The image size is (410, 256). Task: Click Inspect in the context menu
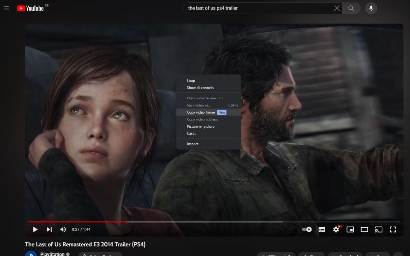(x=193, y=144)
